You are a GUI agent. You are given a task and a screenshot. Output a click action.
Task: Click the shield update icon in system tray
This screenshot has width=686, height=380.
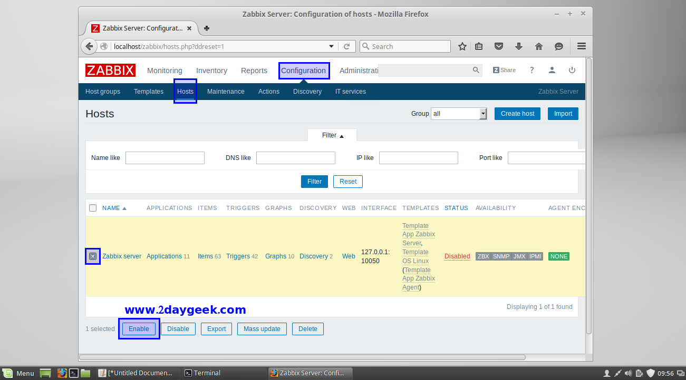[x=651, y=373]
